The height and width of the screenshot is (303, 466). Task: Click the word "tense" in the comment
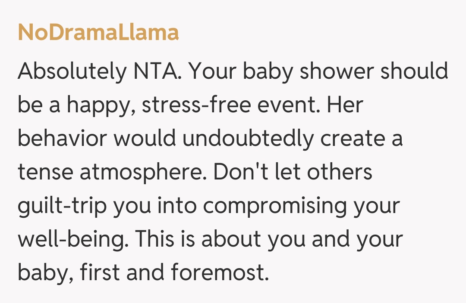45,173
